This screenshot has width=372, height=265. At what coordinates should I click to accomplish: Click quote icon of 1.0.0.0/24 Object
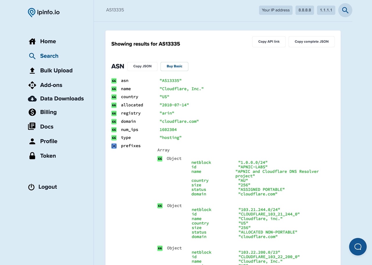160,159
